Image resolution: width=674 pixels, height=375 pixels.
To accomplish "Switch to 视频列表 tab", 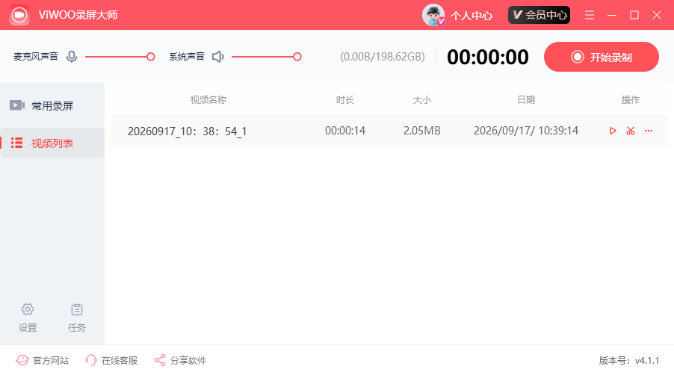I will pyautogui.click(x=52, y=143).
